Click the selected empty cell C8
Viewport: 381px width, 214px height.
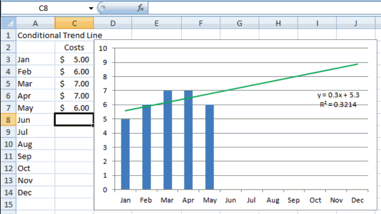coord(74,119)
